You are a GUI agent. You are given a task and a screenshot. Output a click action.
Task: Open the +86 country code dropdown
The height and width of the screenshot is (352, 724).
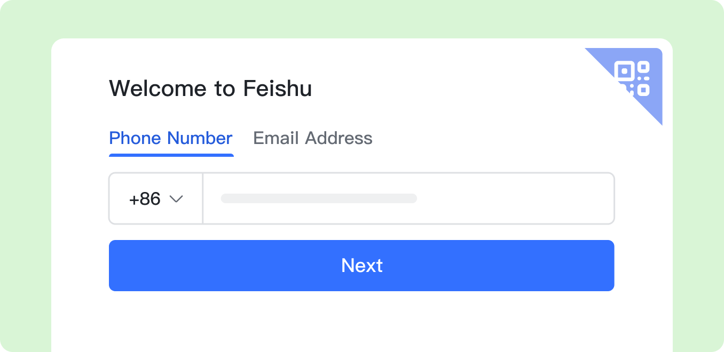pyautogui.click(x=156, y=199)
